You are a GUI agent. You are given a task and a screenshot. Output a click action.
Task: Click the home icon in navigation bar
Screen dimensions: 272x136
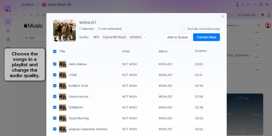tap(44, 15)
